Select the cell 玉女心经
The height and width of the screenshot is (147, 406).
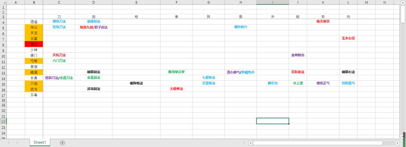coord(348,39)
